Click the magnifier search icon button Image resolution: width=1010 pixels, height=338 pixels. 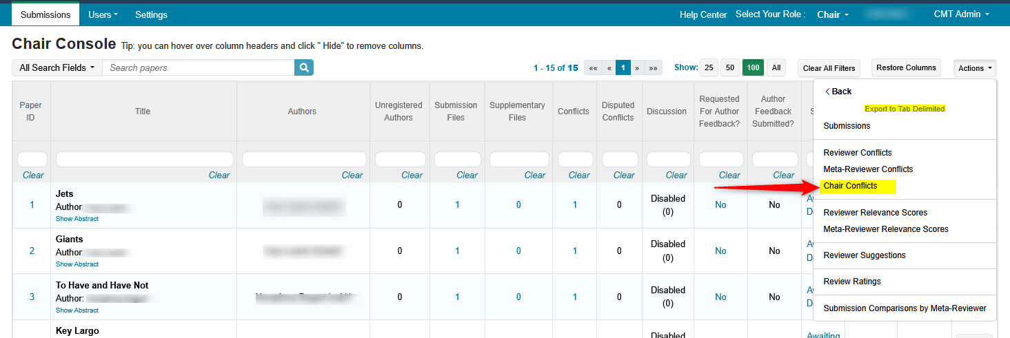[x=304, y=67]
